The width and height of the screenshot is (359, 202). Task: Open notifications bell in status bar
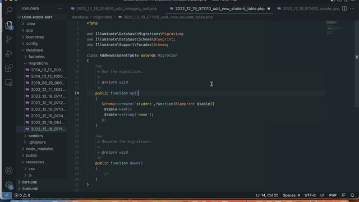352,195
